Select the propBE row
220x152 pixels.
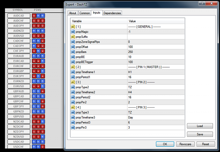point(127,57)
